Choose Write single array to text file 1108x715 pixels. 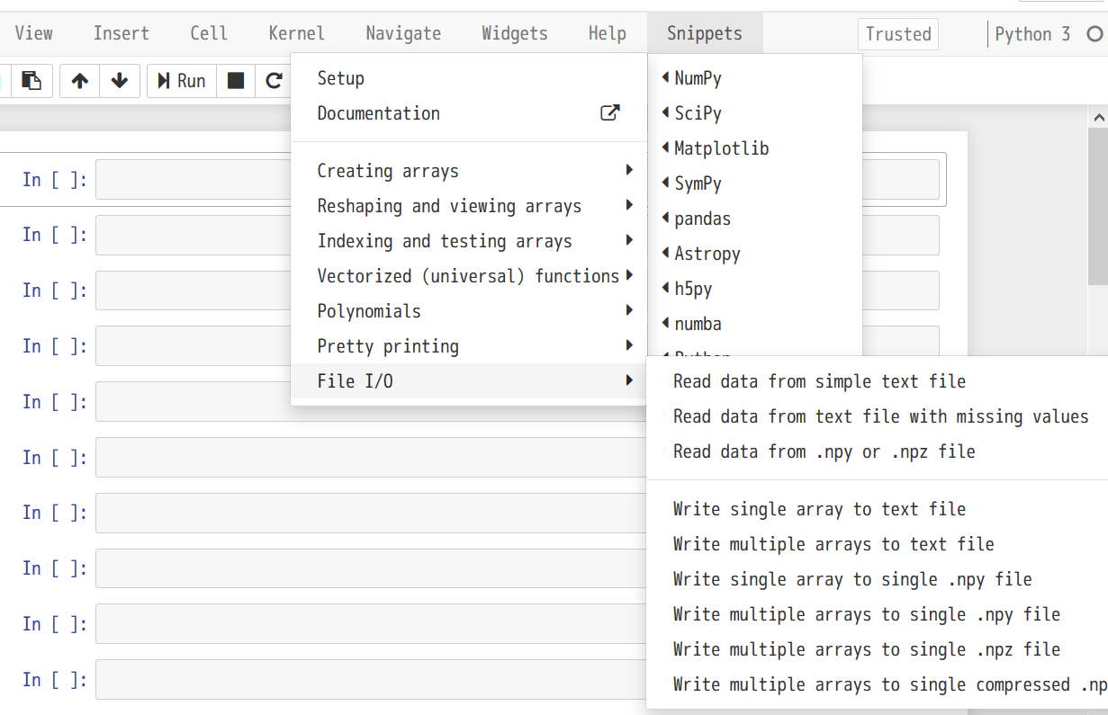(819, 509)
